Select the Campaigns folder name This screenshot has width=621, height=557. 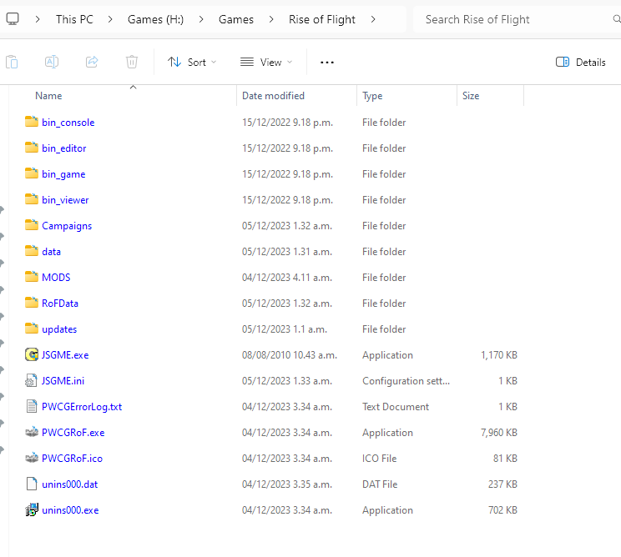(67, 226)
